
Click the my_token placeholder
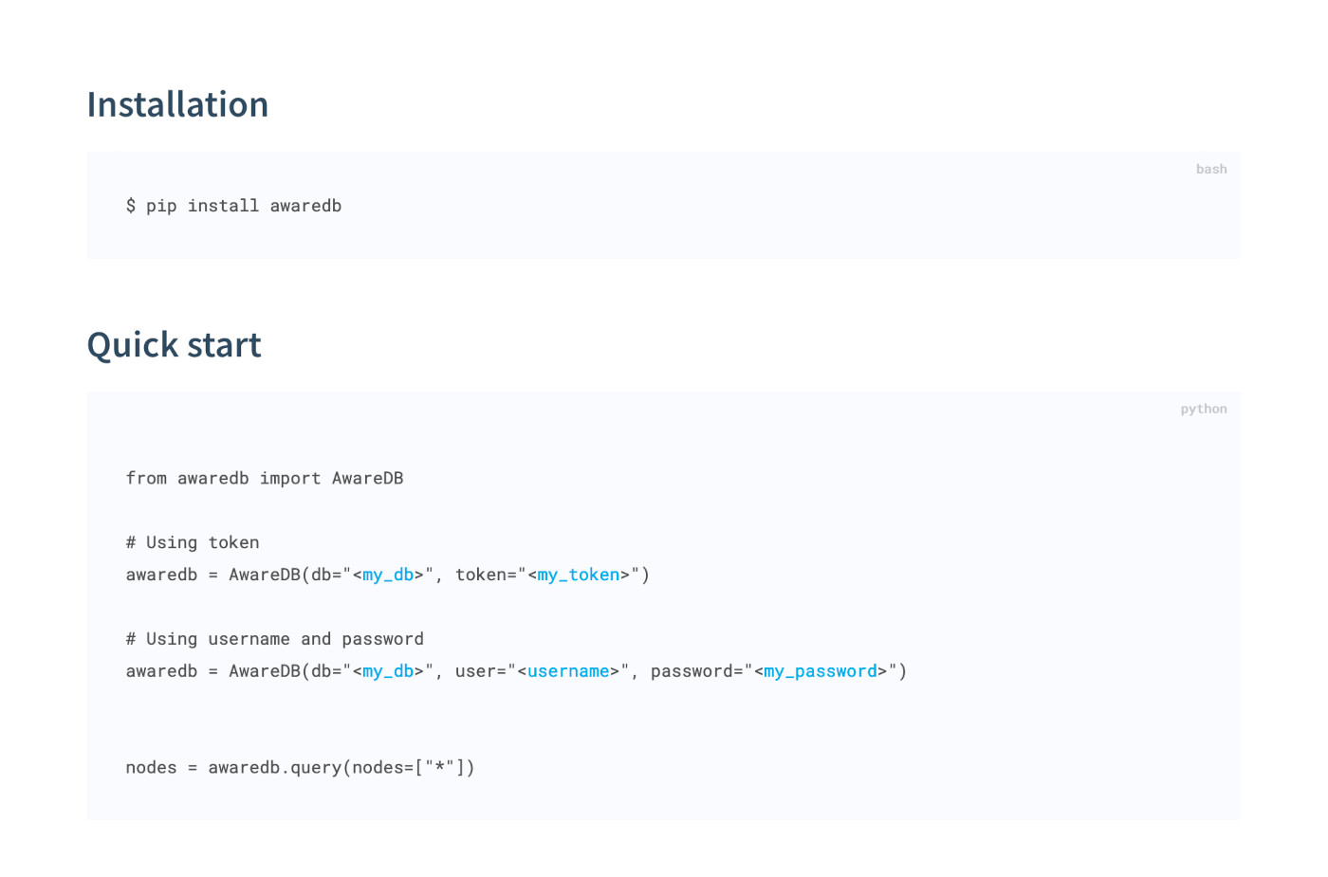coord(579,575)
